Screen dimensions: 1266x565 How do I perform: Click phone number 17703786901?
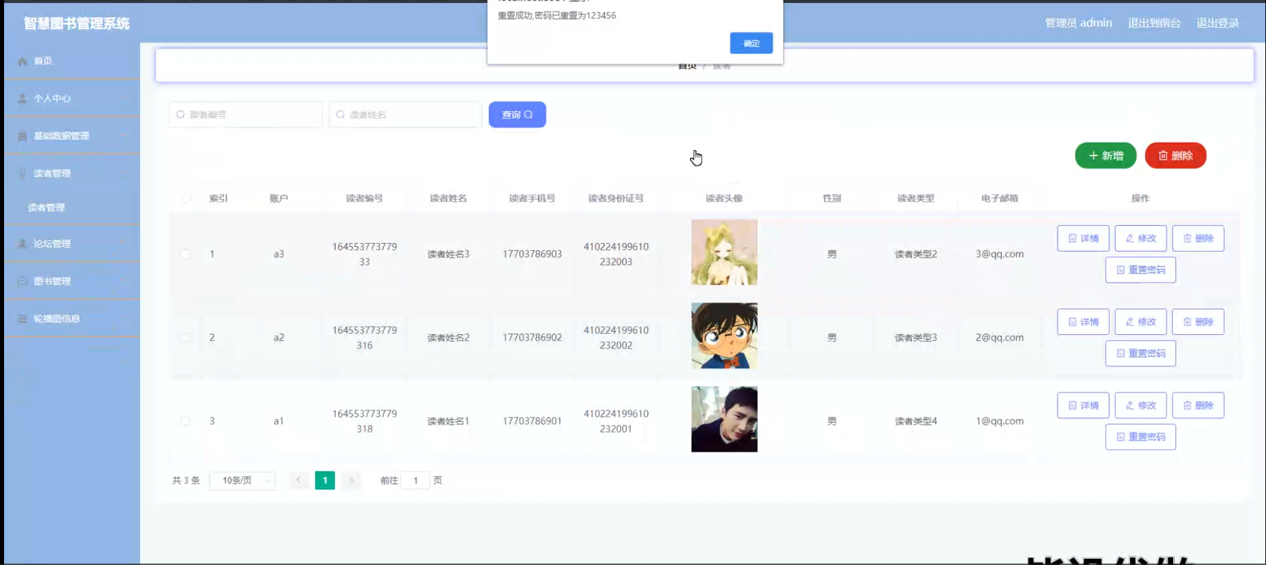tap(532, 421)
